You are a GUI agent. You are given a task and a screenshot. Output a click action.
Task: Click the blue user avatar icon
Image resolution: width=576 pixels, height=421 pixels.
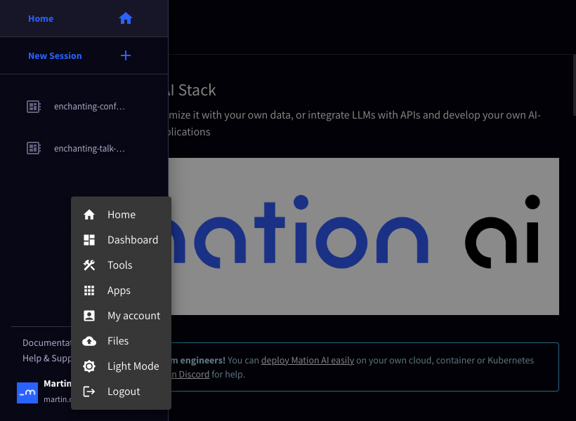pyautogui.click(x=27, y=393)
